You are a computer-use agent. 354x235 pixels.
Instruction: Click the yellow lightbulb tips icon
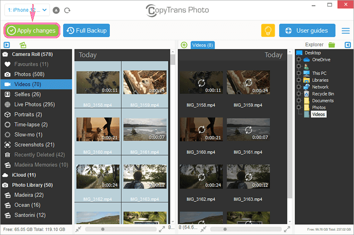(268, 30)
